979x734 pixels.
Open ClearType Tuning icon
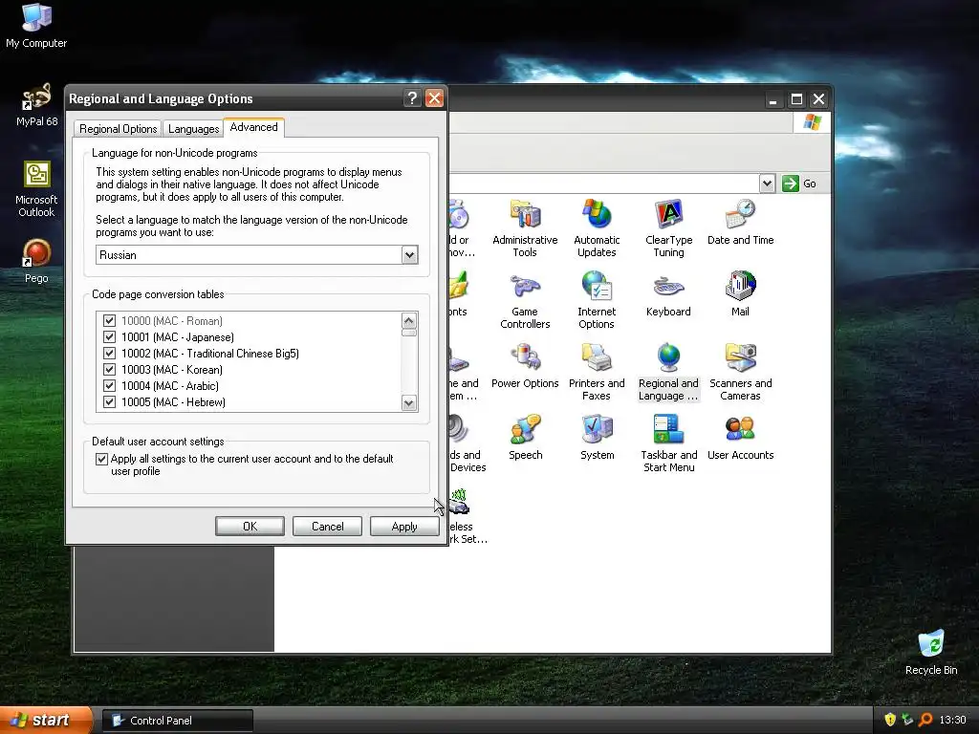pos(668,227)
